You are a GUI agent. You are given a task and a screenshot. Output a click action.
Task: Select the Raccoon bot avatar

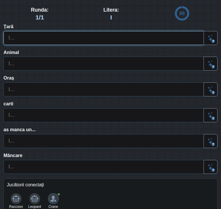pos(16,199)
